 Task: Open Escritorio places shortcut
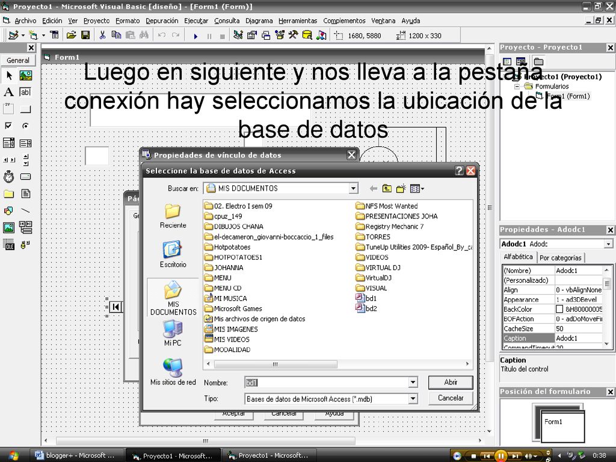pyautogui.click(x=173, y=254)
